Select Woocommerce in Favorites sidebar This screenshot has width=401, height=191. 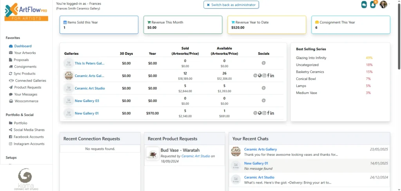[x=26, y=101]
